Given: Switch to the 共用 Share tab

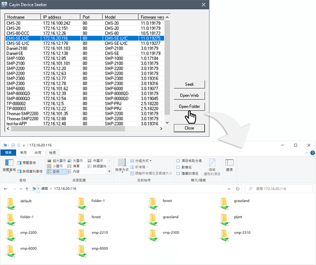Looking at the screenshot, I should coord(38,153).
